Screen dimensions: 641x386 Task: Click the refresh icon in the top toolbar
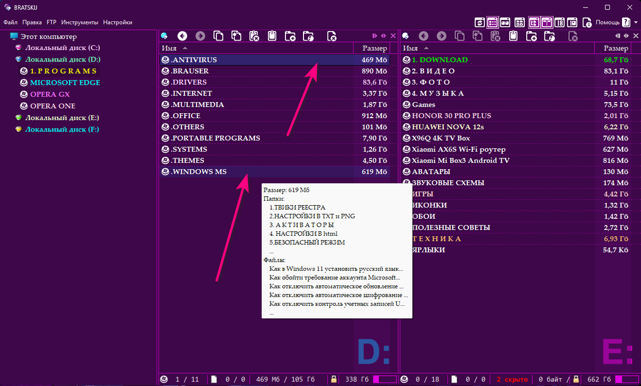point(480,22)
